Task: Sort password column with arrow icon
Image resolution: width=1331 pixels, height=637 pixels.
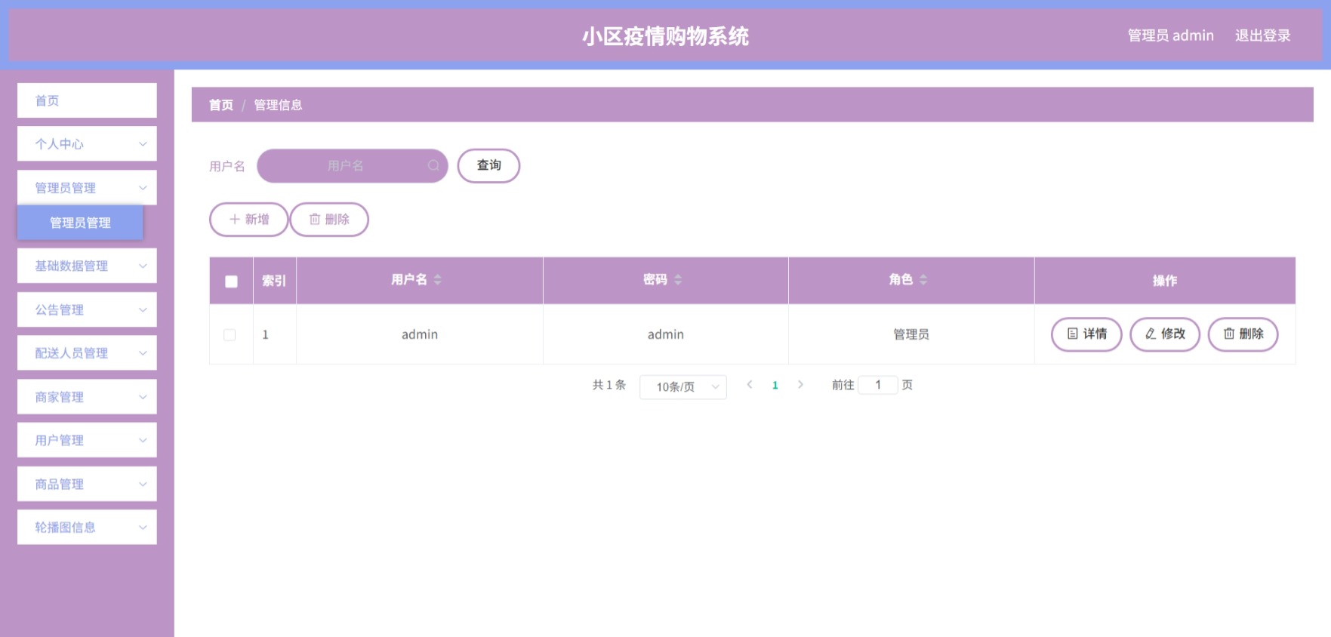Action: tap(678, 280)
